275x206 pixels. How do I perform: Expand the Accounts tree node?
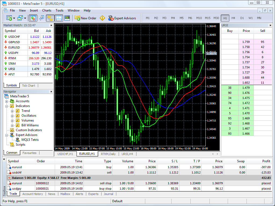(6, 101)
